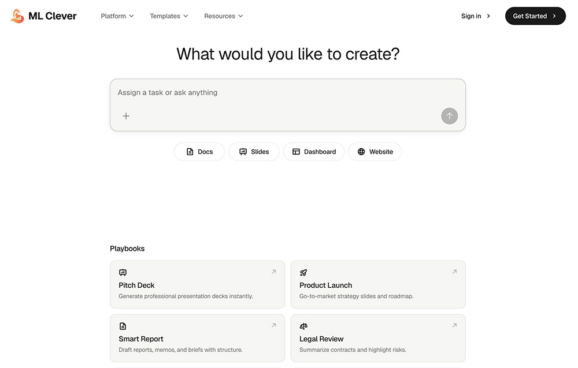Open the Sign in link
This screenshot has height=368, width=578.
tap(476, 16)
